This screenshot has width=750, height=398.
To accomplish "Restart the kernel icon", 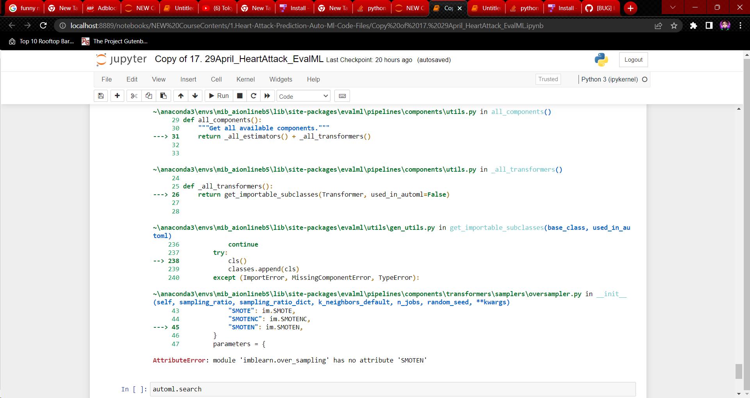I will 254,96.
